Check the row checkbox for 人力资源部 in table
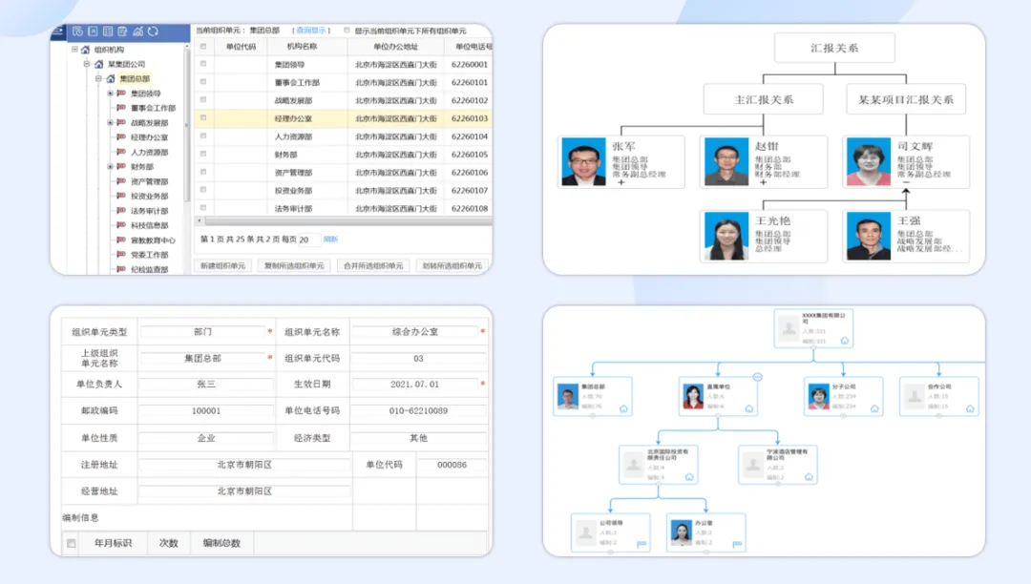The width and height of the screenshot is (1031, 584). point(203,136)
